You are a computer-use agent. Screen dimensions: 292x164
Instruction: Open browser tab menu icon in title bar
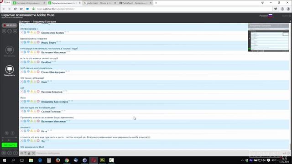tap(262, 3)
